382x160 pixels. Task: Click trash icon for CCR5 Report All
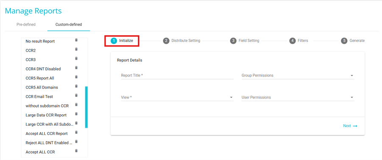tap(76, 77)
